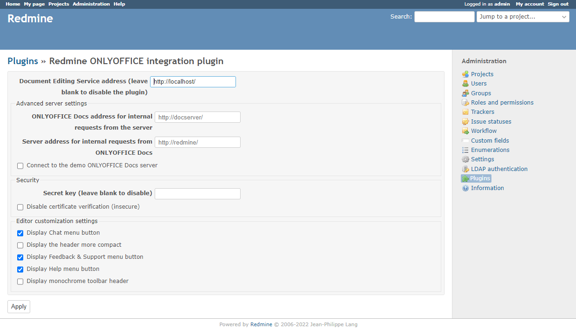Screen dimensions: 576x329
Task: Open the Projects administration icon
Action: click(x=465, y=74)
